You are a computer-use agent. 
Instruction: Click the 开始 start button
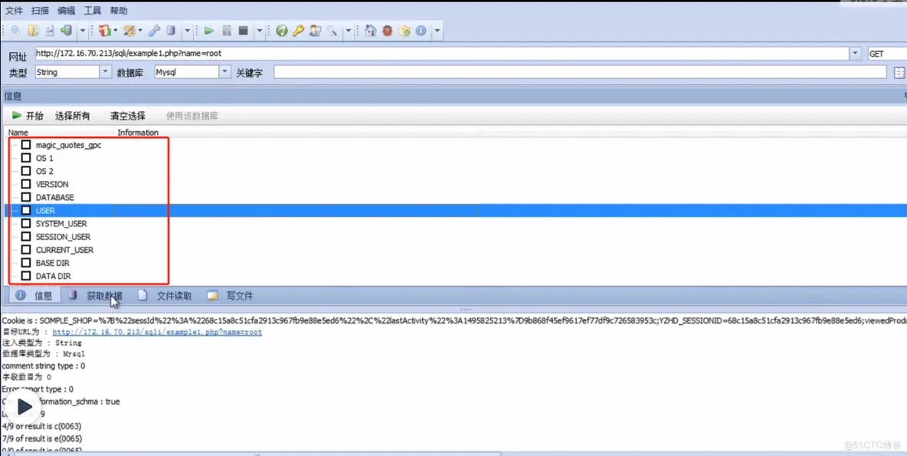(x=28, y=116)
